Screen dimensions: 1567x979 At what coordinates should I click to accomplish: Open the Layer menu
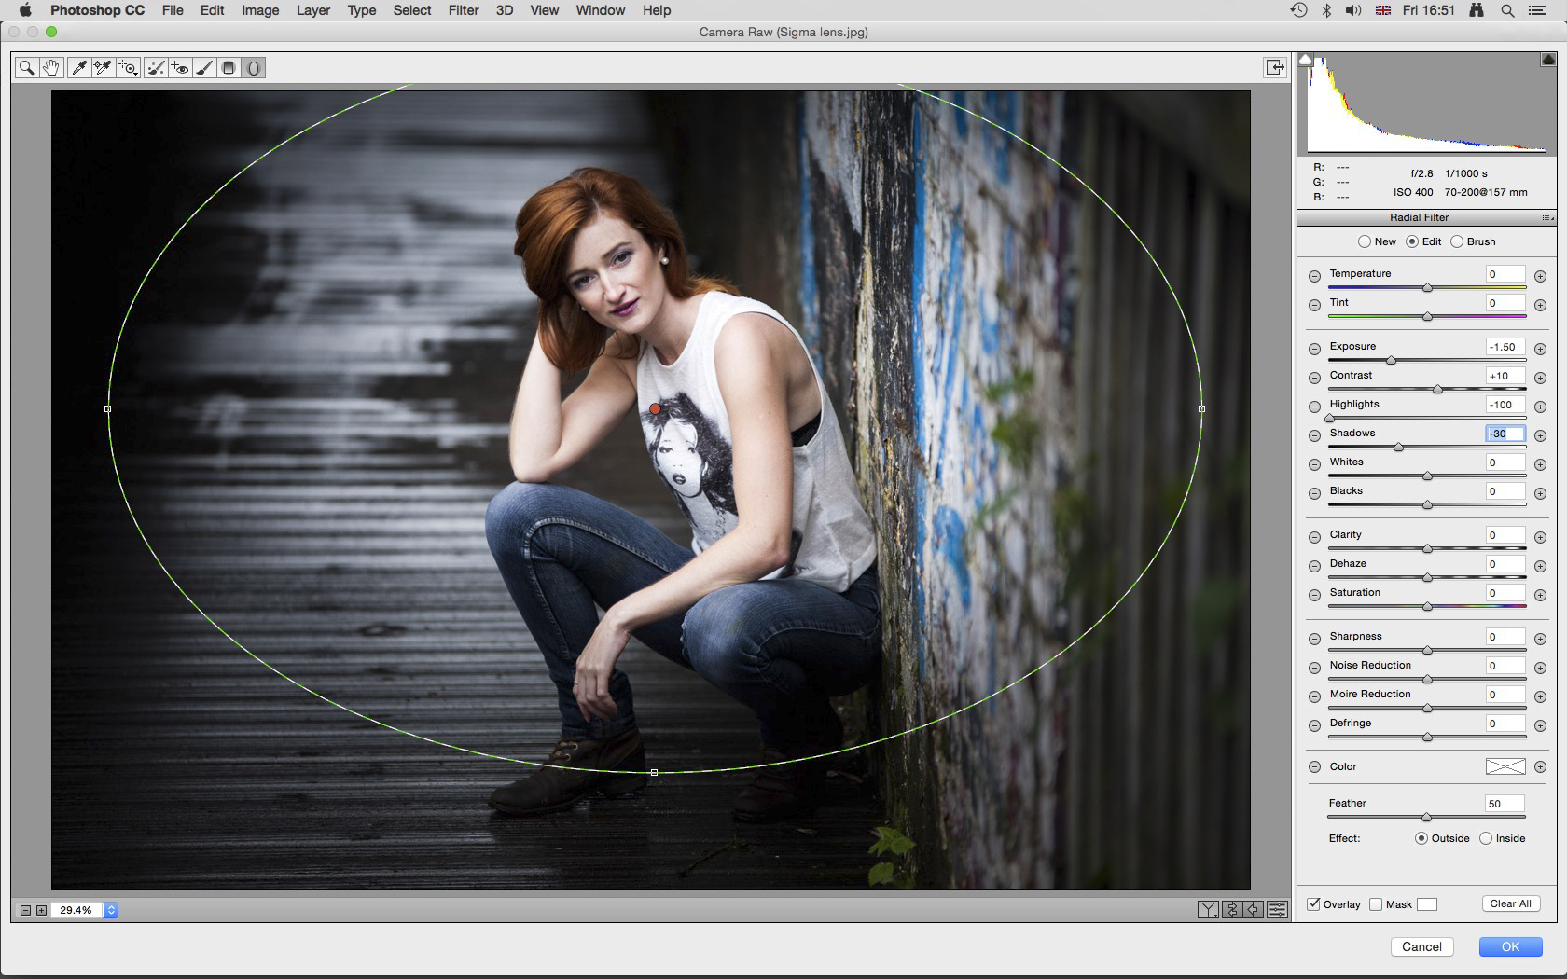coord(313,10)
